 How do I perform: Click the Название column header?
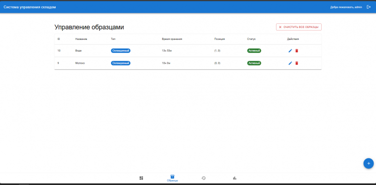click(81, 39)
